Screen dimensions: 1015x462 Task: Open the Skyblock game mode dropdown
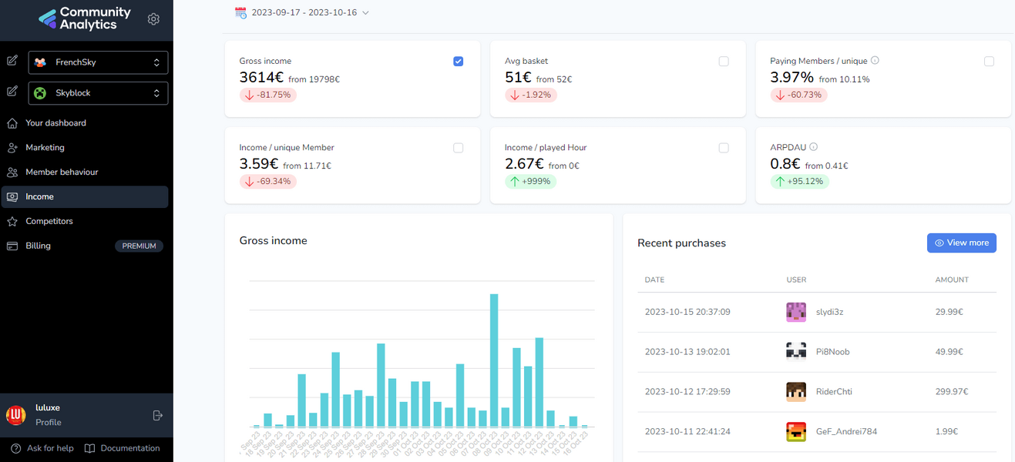(x=98, y=92)
